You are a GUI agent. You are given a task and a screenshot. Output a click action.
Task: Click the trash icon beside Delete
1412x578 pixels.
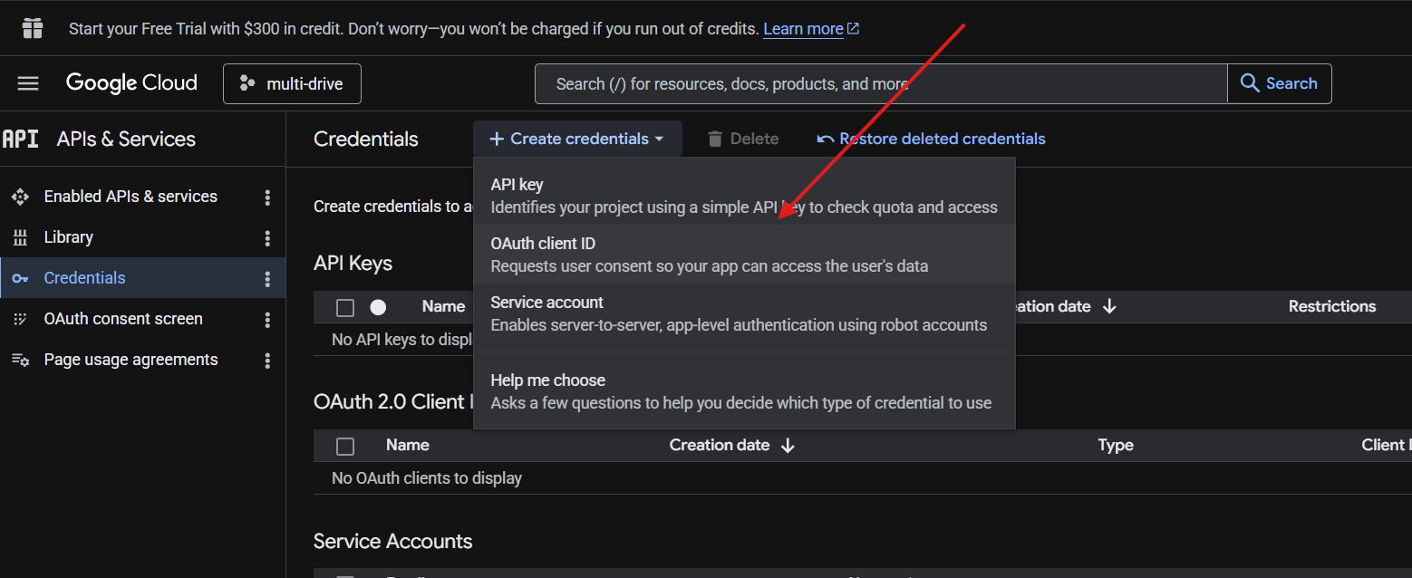[715, 139]
